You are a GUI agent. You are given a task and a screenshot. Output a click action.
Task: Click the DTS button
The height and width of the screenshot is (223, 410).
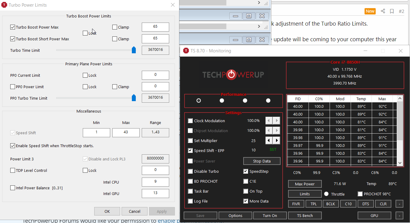pos(366,204)
